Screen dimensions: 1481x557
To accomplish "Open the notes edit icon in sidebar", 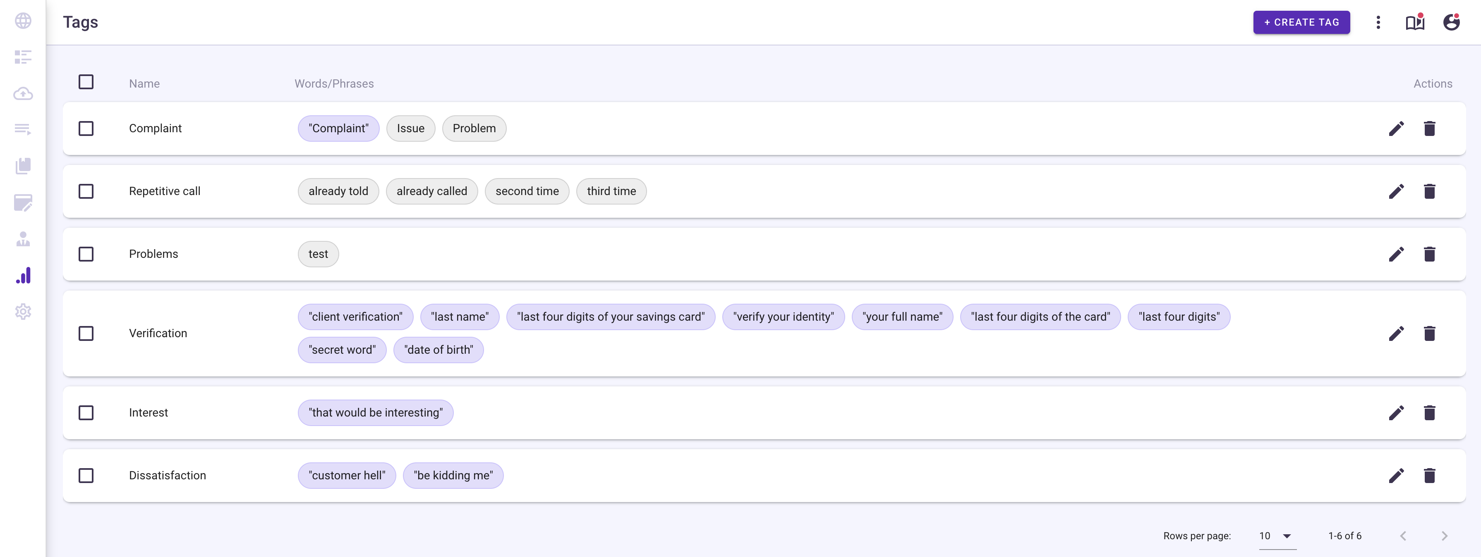I will (23, 202).
